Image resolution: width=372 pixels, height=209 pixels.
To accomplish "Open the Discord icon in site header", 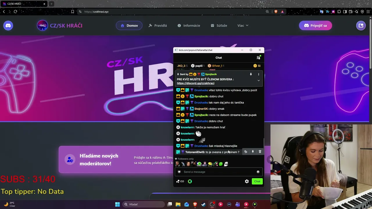I will pos(8,26).
